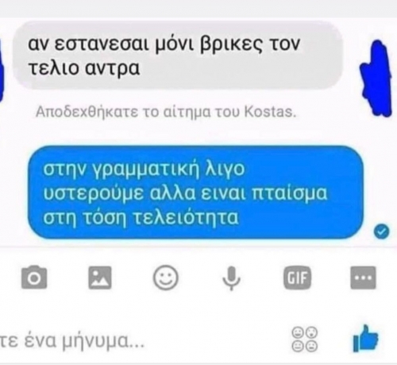
Task: Tap the word "τελειότητα" in sent message
Action: [185, 218]
